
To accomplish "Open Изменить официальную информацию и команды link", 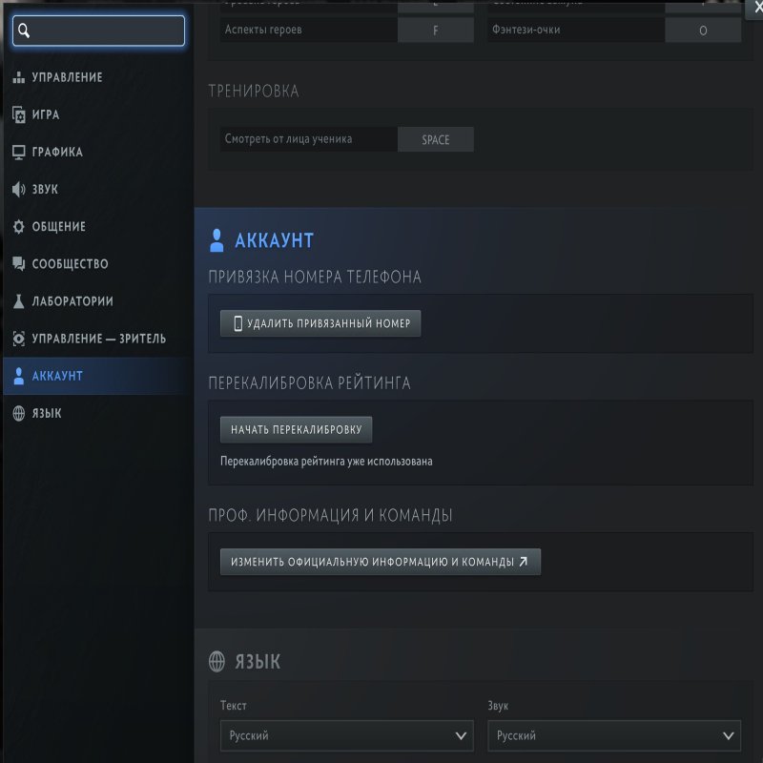I will [380, 562].
